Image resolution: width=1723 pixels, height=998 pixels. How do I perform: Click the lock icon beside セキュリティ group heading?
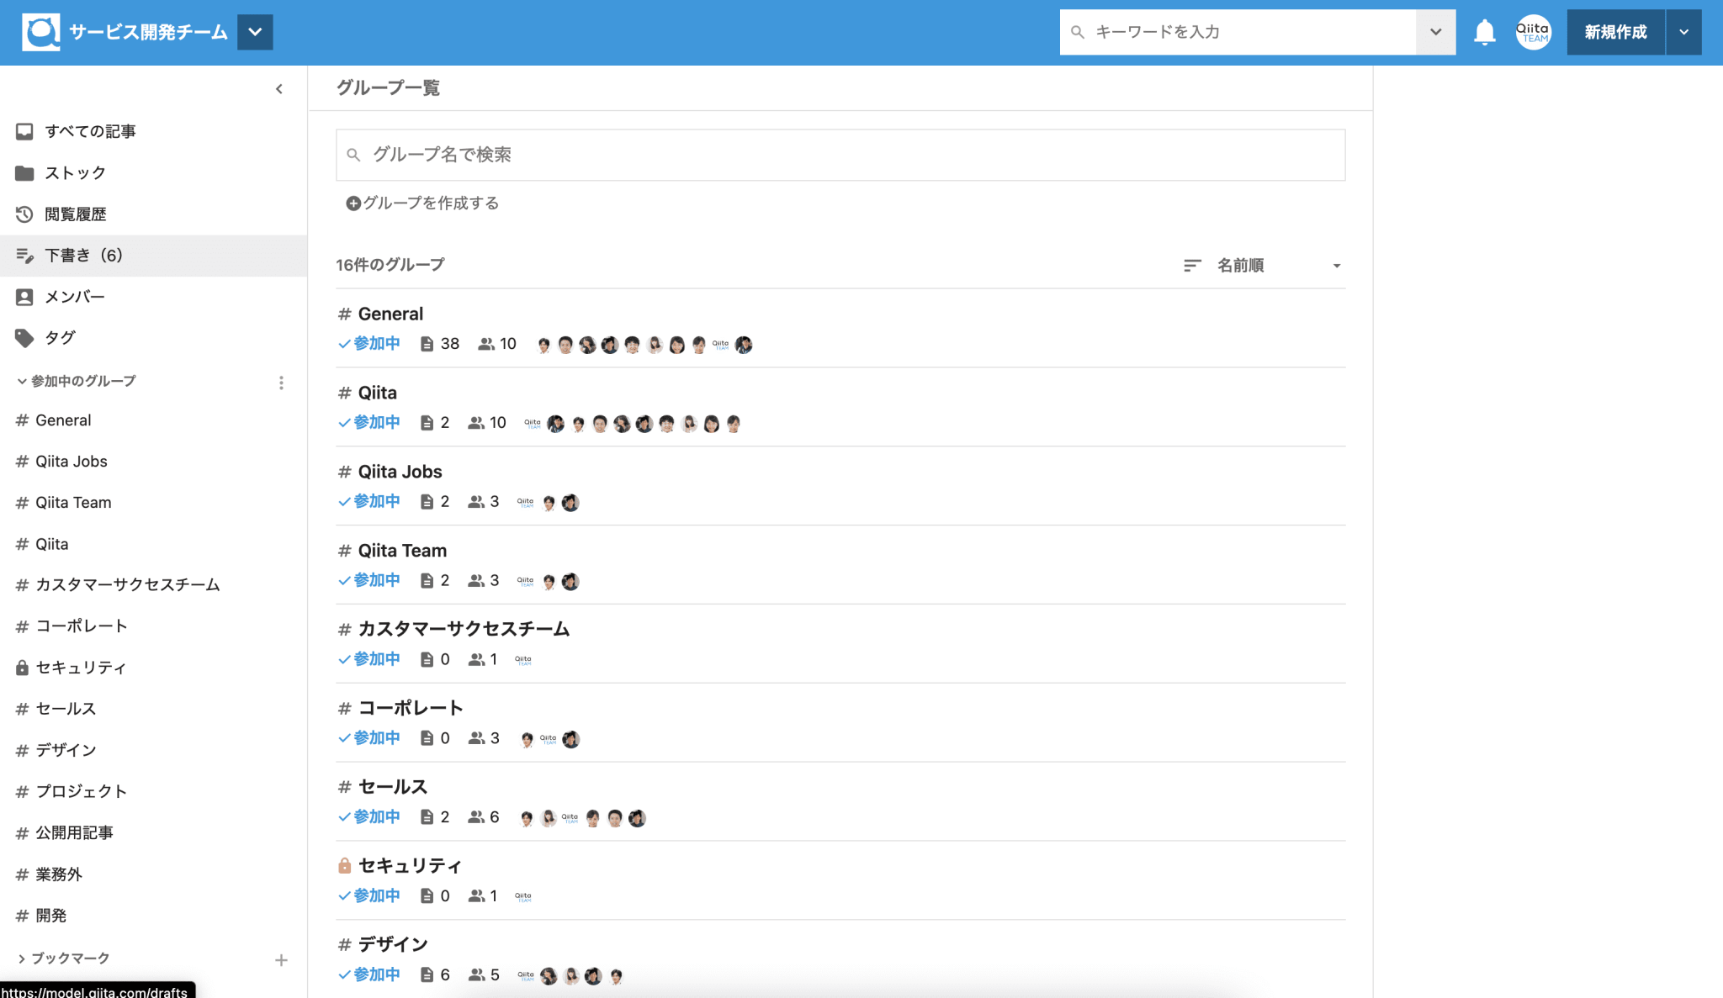tap(344, 865)
